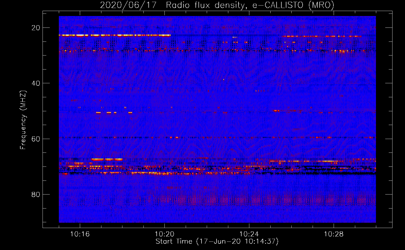Screen dimensions: 405x250
Task: Click the "Frequency (MHZ)" axis label
Action: coord(23,120)
